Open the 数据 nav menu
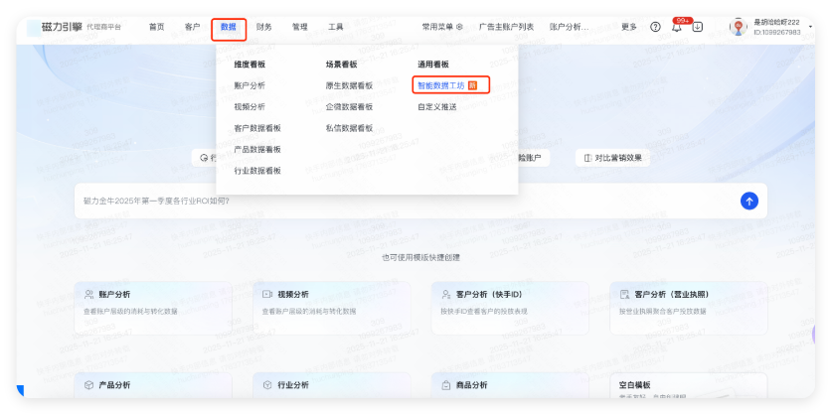The width and height of the screenshot is (831, 414). (229, 27)
